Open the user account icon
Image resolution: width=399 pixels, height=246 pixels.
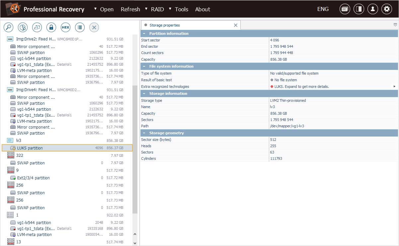pos(372,9)
